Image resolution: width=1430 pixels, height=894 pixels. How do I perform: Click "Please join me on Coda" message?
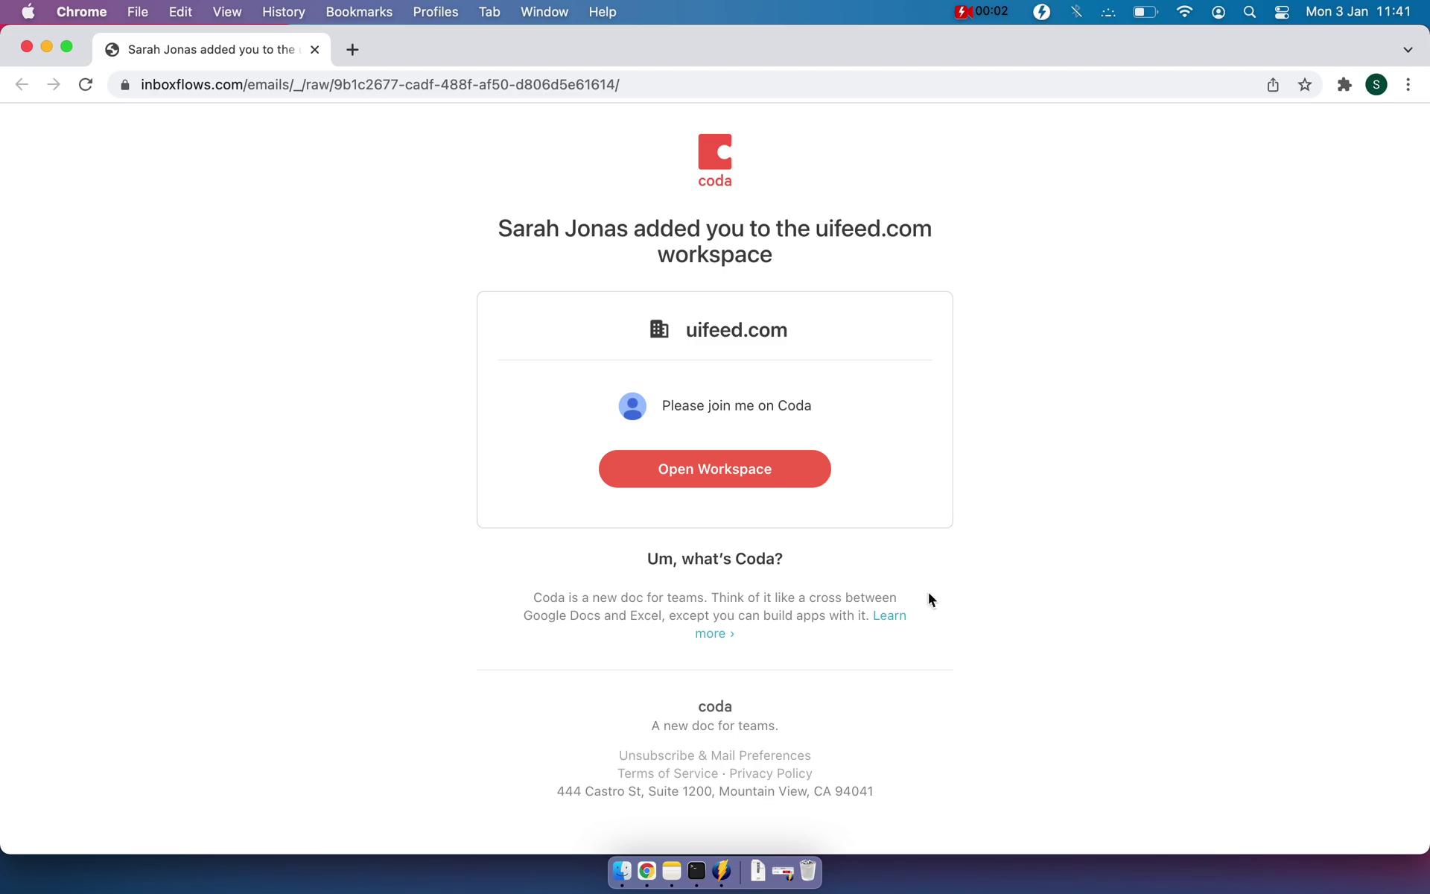click(736, 406)
